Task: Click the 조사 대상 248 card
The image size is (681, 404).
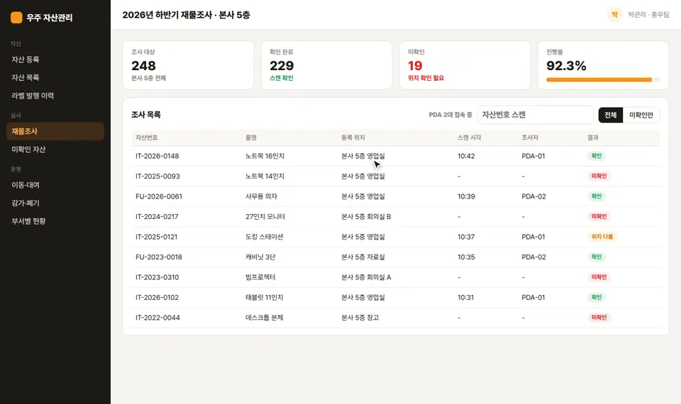Action: (188, 65)
